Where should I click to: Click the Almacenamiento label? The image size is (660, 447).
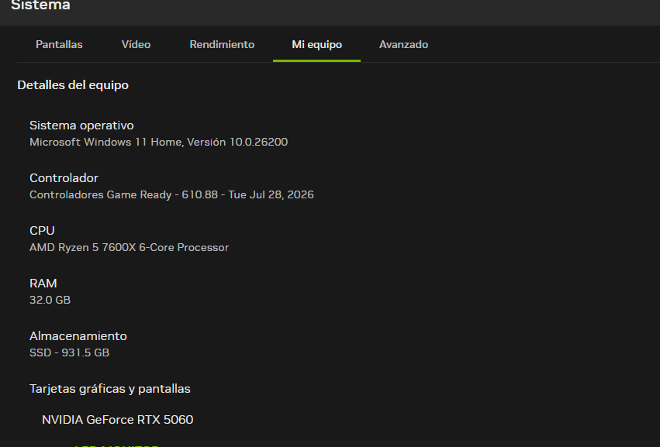point(78,336)
